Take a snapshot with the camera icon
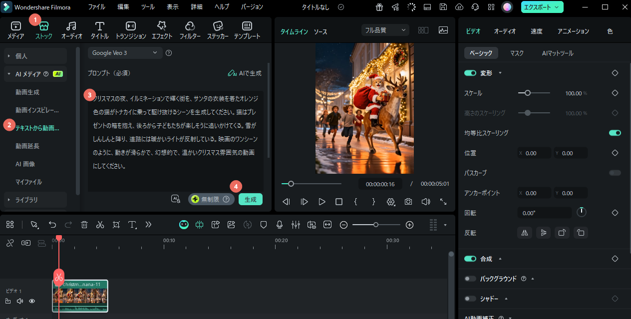631x319 pixels. point(408,202)
